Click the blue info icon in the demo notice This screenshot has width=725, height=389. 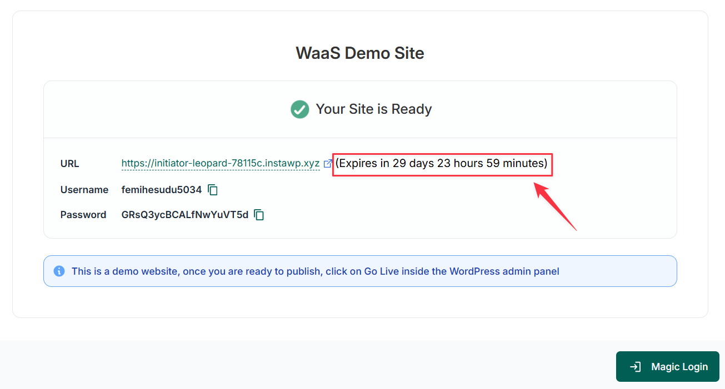(59, 271)
